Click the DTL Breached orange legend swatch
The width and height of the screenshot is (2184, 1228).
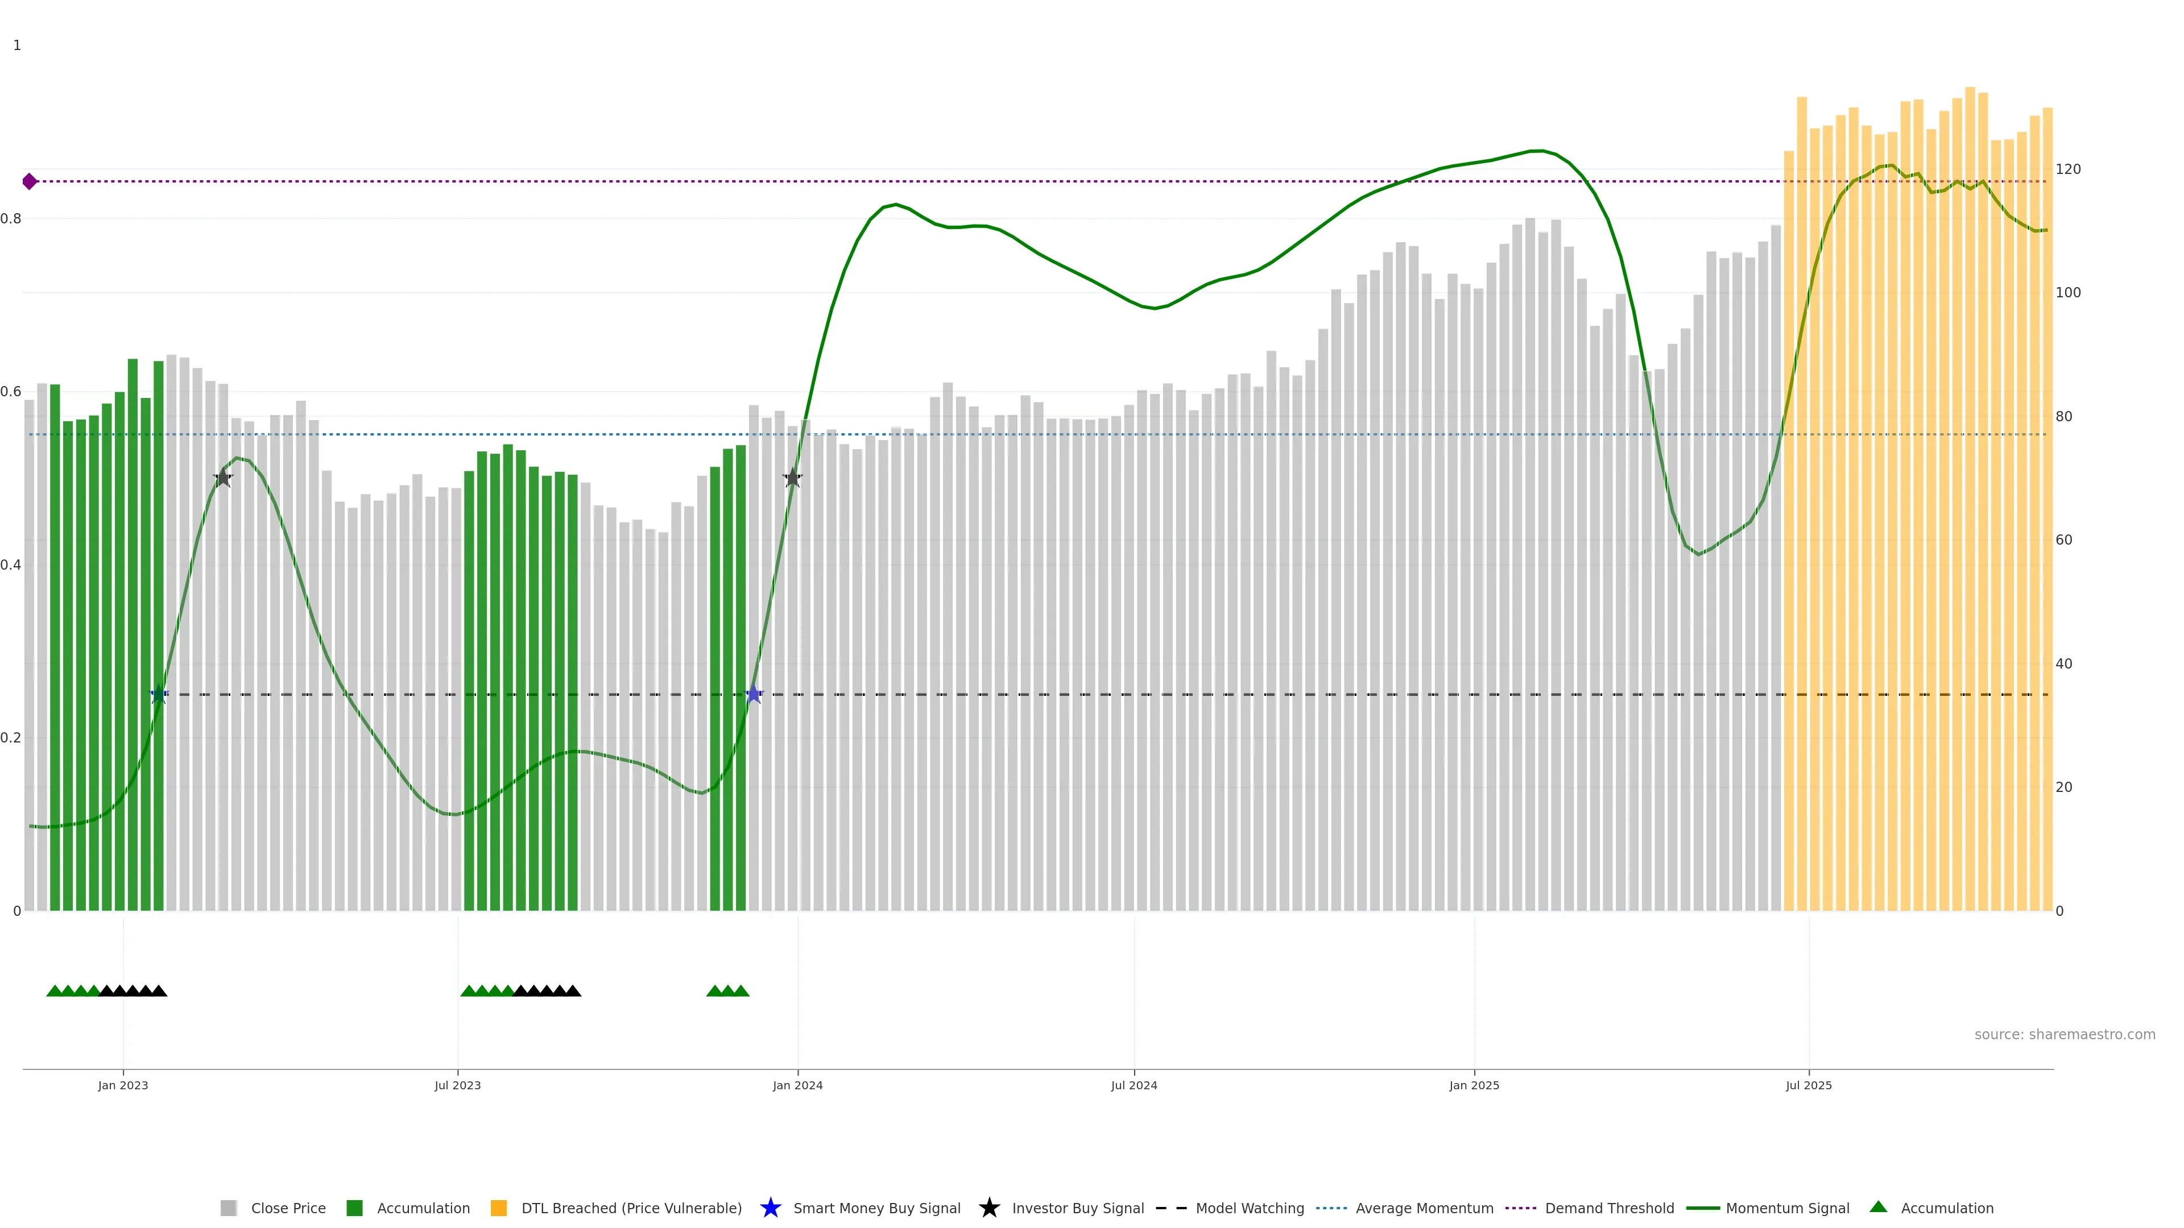[499, 1208]
